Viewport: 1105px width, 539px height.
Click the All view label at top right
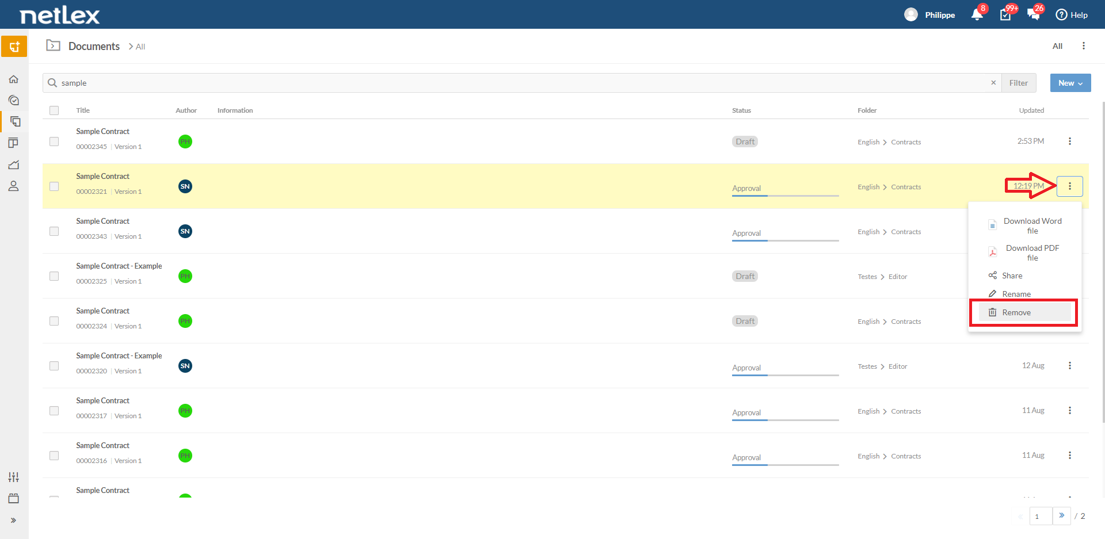click(1057, 46)
